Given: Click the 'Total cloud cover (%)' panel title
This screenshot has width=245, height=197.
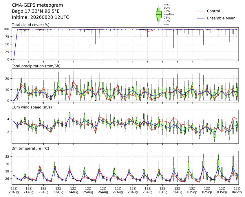Looking at the screenshot, I should point(31,25).
